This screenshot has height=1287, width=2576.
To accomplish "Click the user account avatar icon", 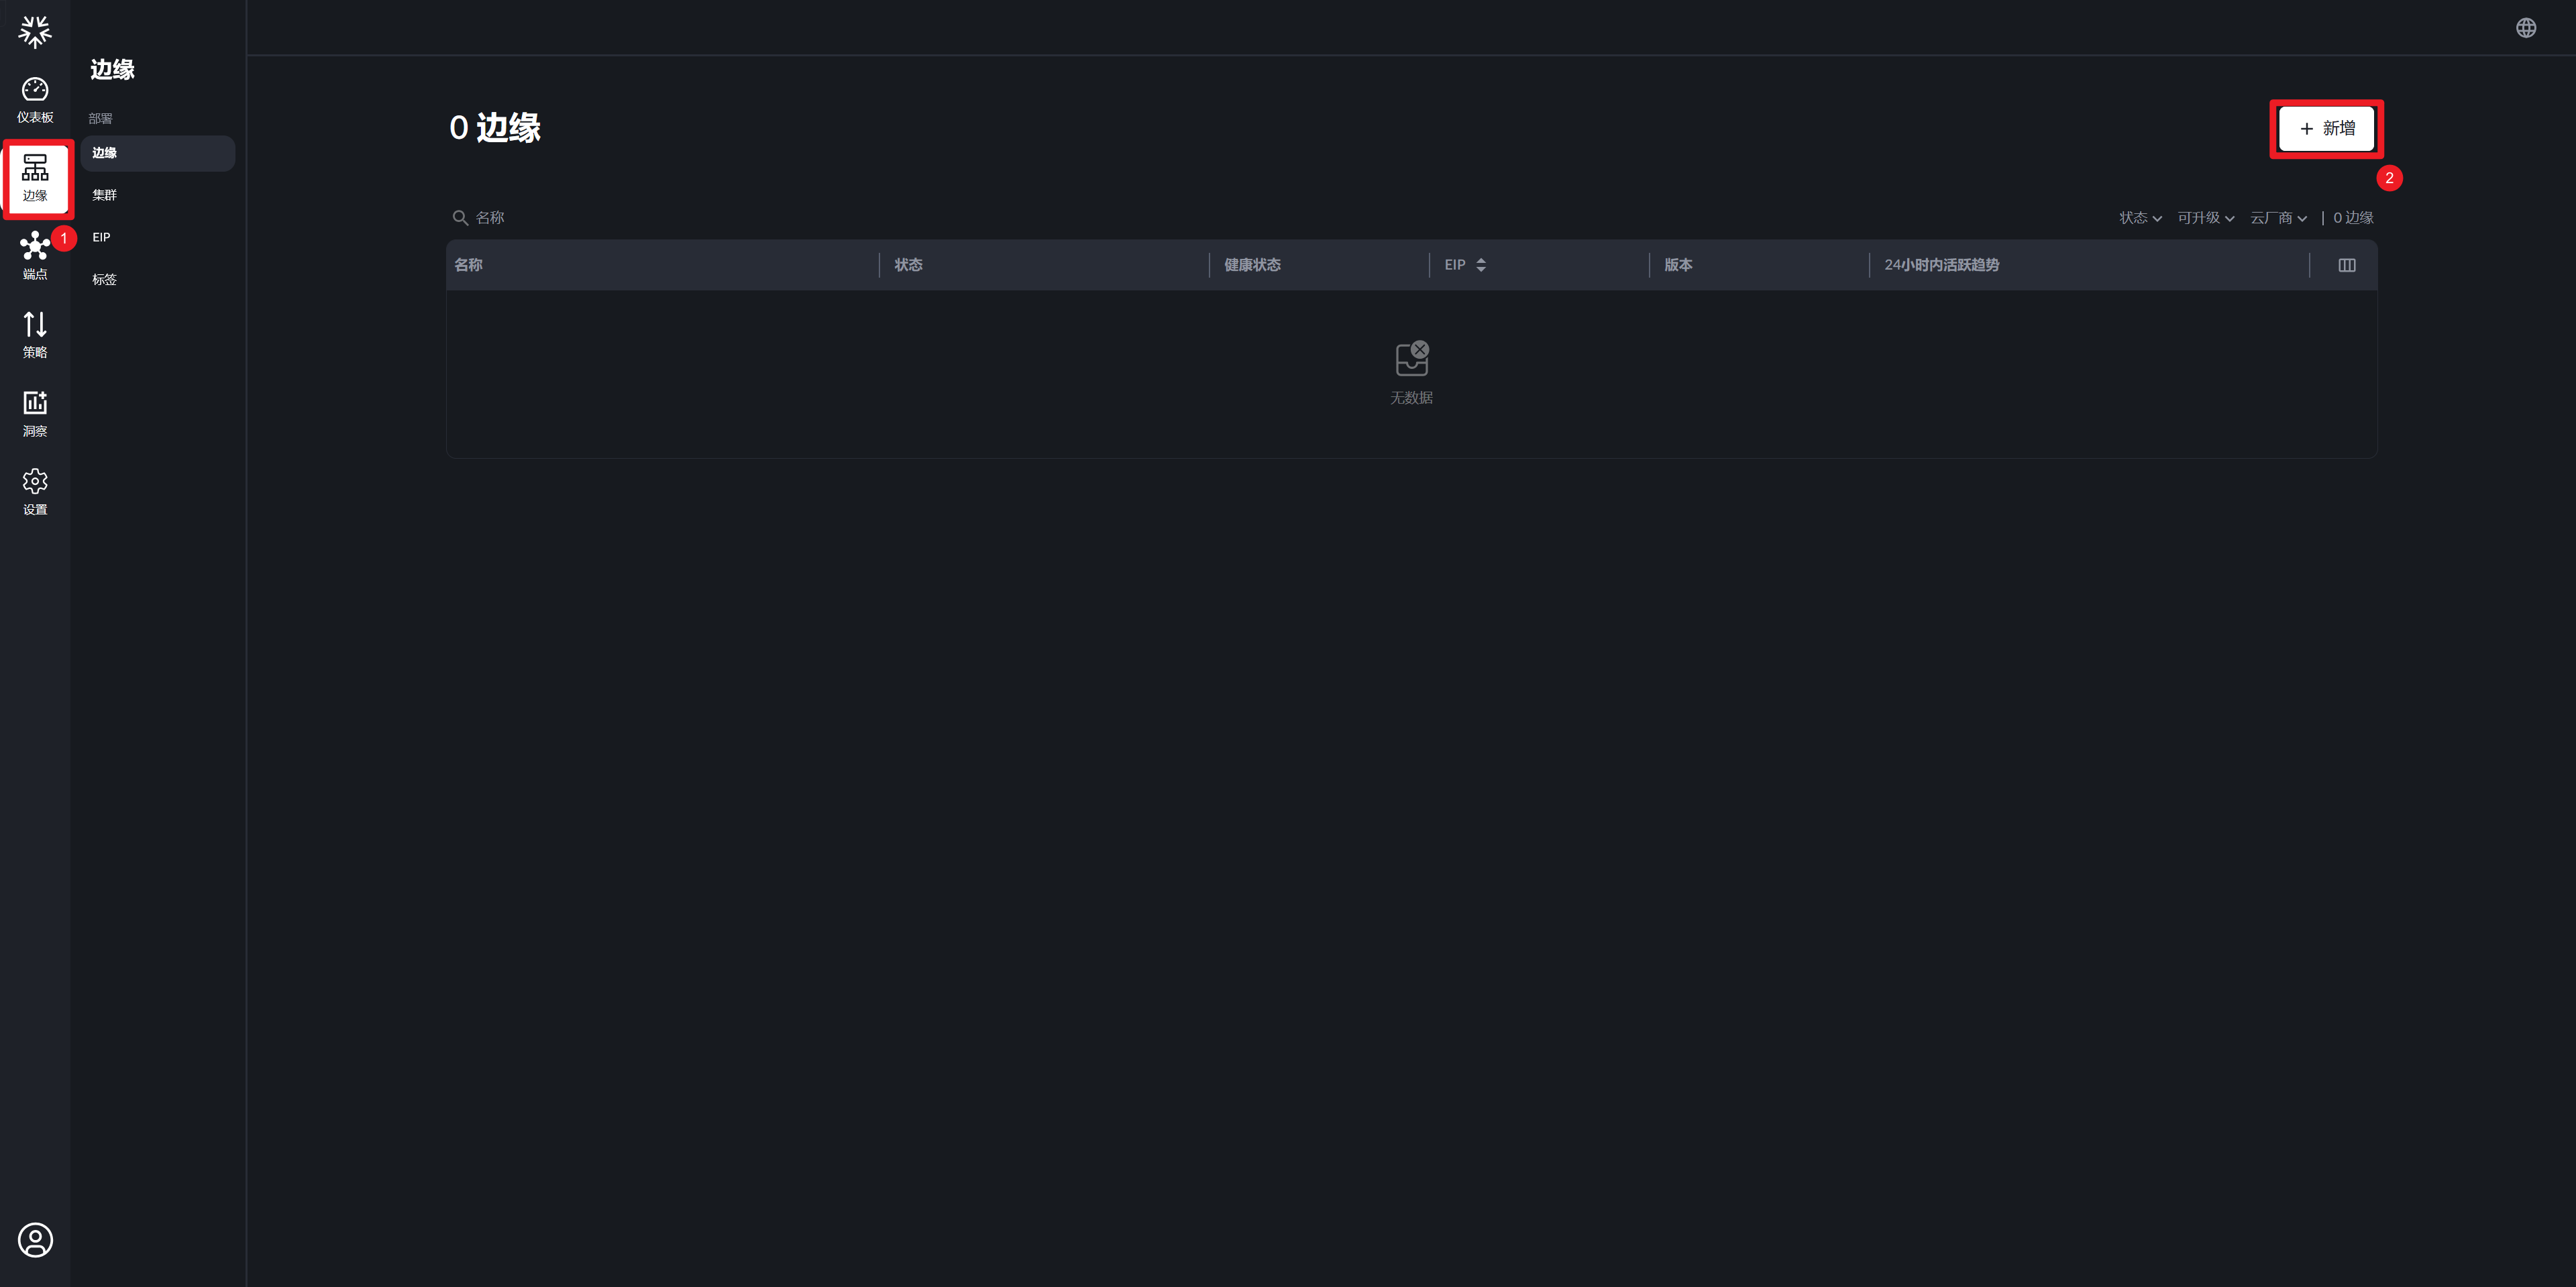I will pyautogui.click(x=35, y=1240).
